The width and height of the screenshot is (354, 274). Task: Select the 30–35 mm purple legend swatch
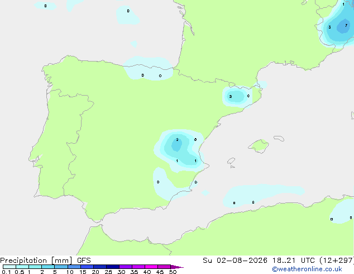pos(126,267)
